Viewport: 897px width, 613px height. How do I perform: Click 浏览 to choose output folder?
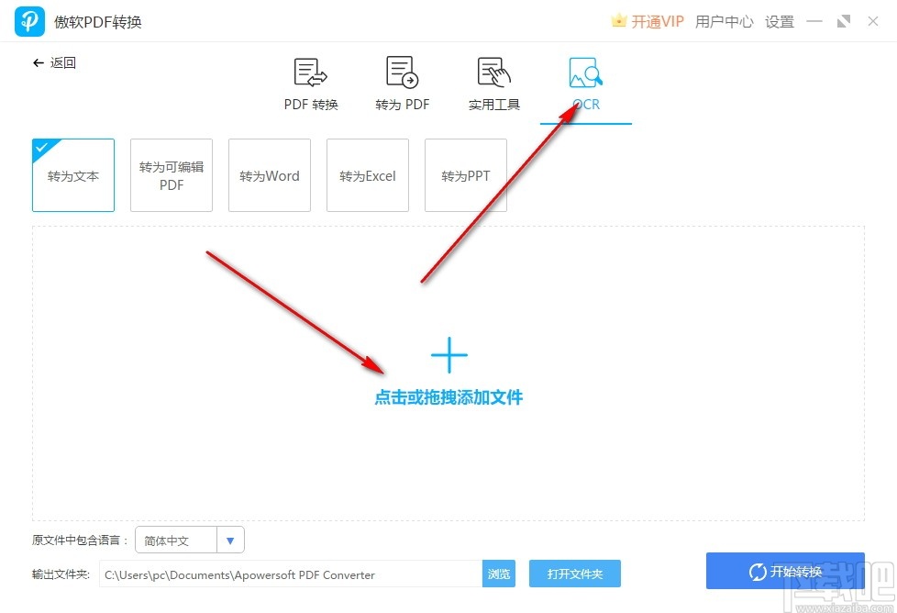[499, 573]
